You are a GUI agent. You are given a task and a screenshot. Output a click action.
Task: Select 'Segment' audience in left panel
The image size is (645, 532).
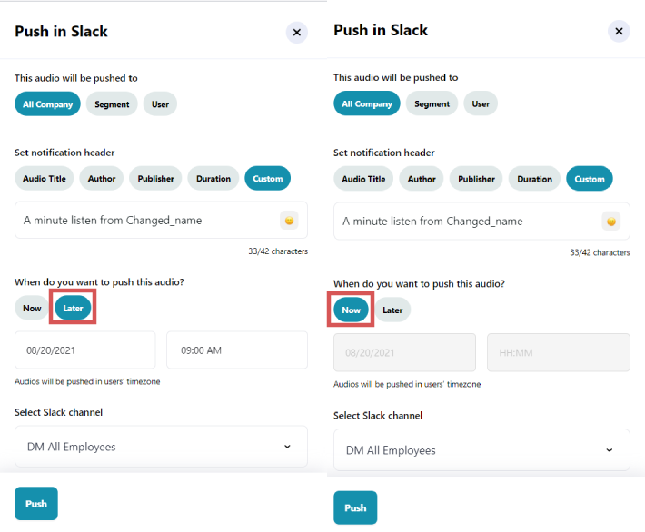(112, 104)
